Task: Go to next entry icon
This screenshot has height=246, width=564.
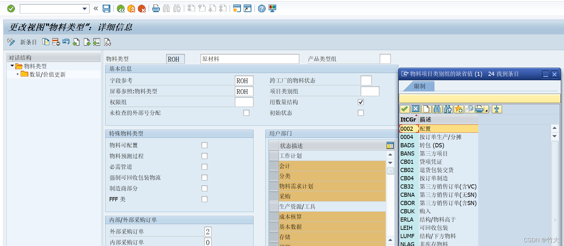Action: [87, 42]
